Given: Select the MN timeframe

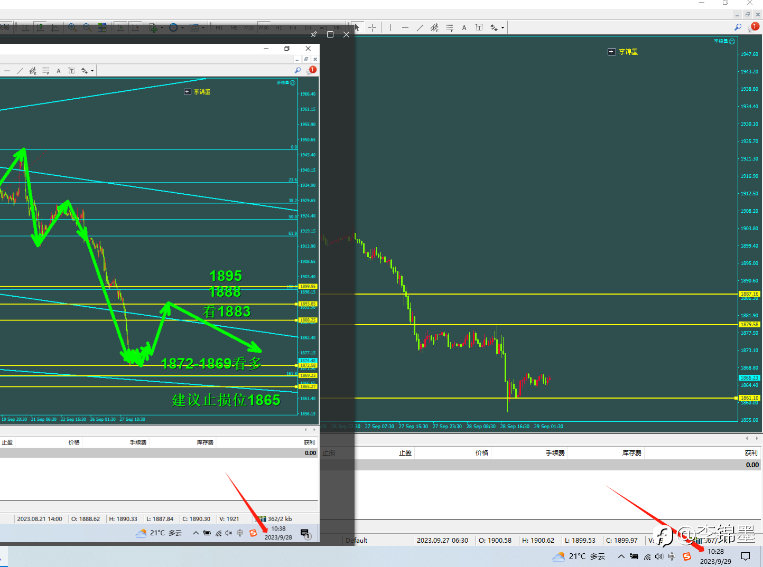Looking at the screenshot, I should click(x=338, y=27).
